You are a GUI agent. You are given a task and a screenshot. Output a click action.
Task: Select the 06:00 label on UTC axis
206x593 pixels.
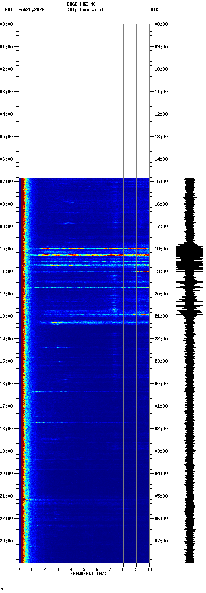coord(161,519)
